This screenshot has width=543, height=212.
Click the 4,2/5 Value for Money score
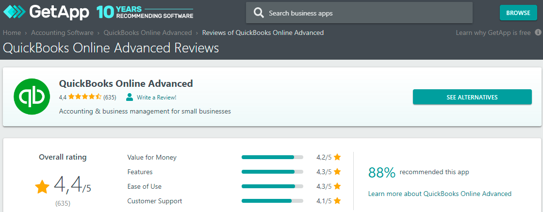pos(324,157)
